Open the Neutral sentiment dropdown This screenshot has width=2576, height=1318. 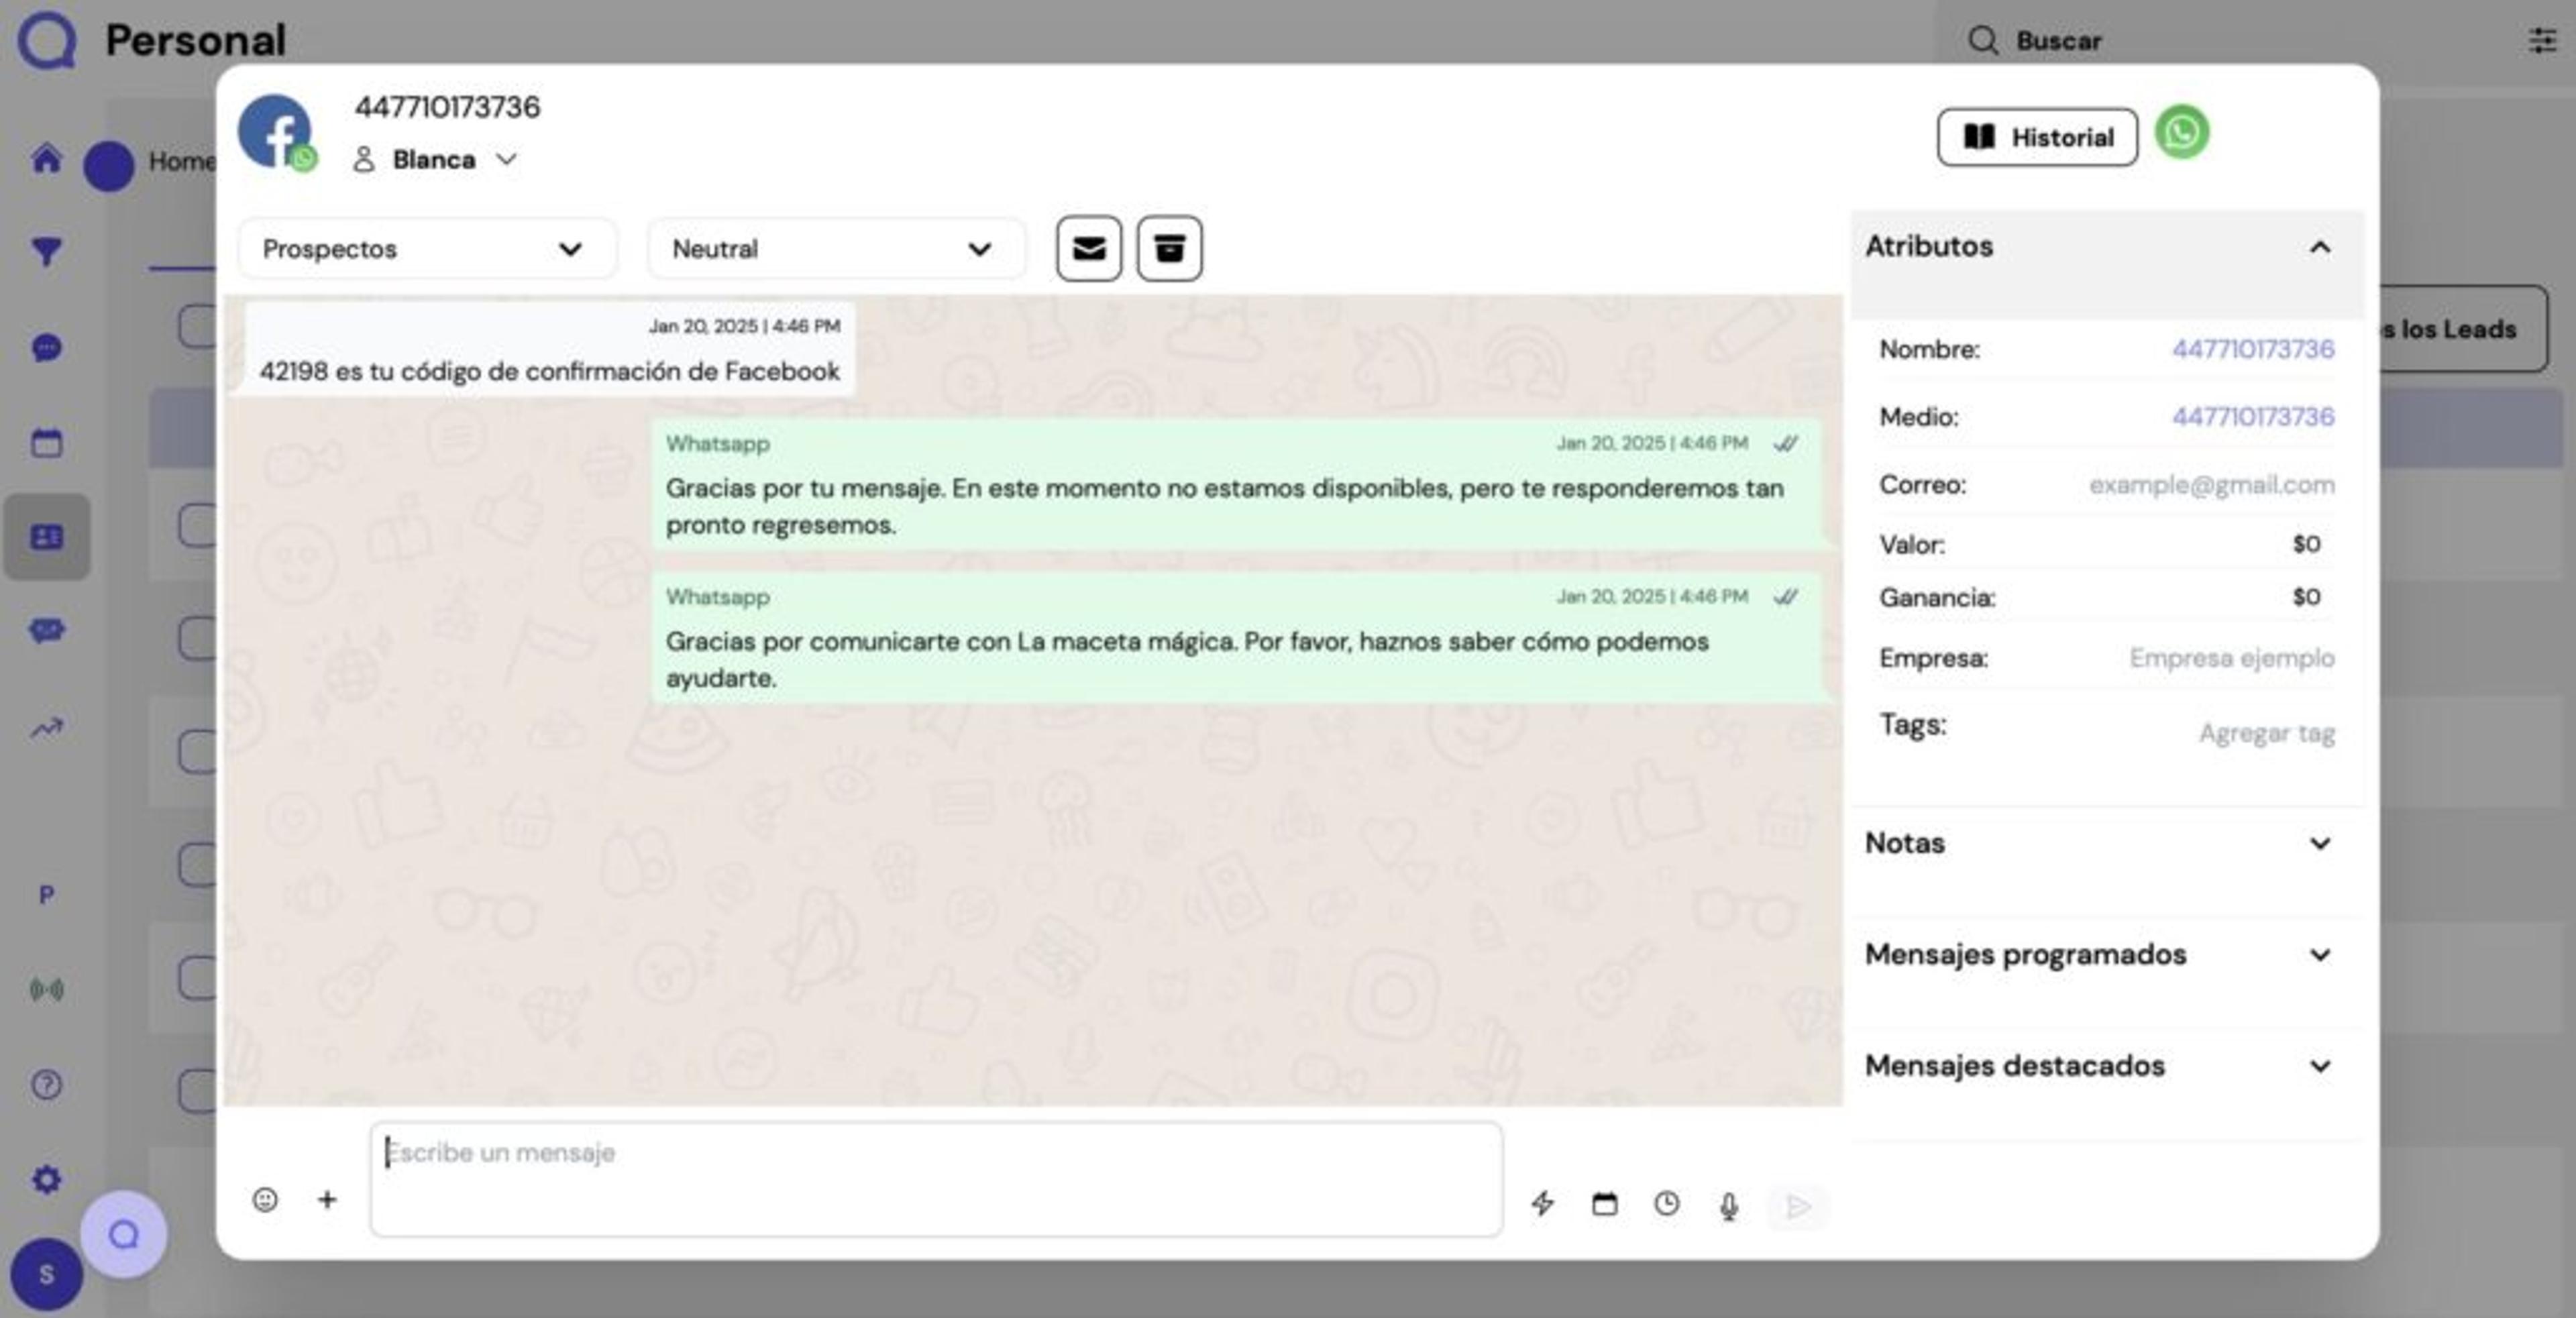click(836, 248)
